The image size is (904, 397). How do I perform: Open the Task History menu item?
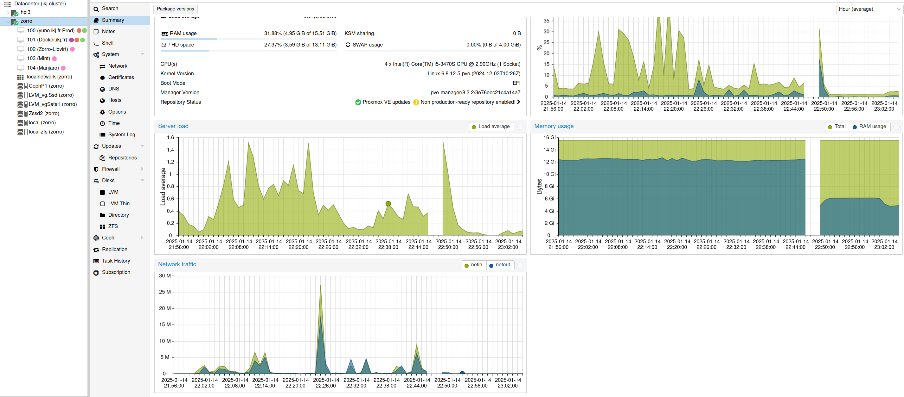(116, 261)
